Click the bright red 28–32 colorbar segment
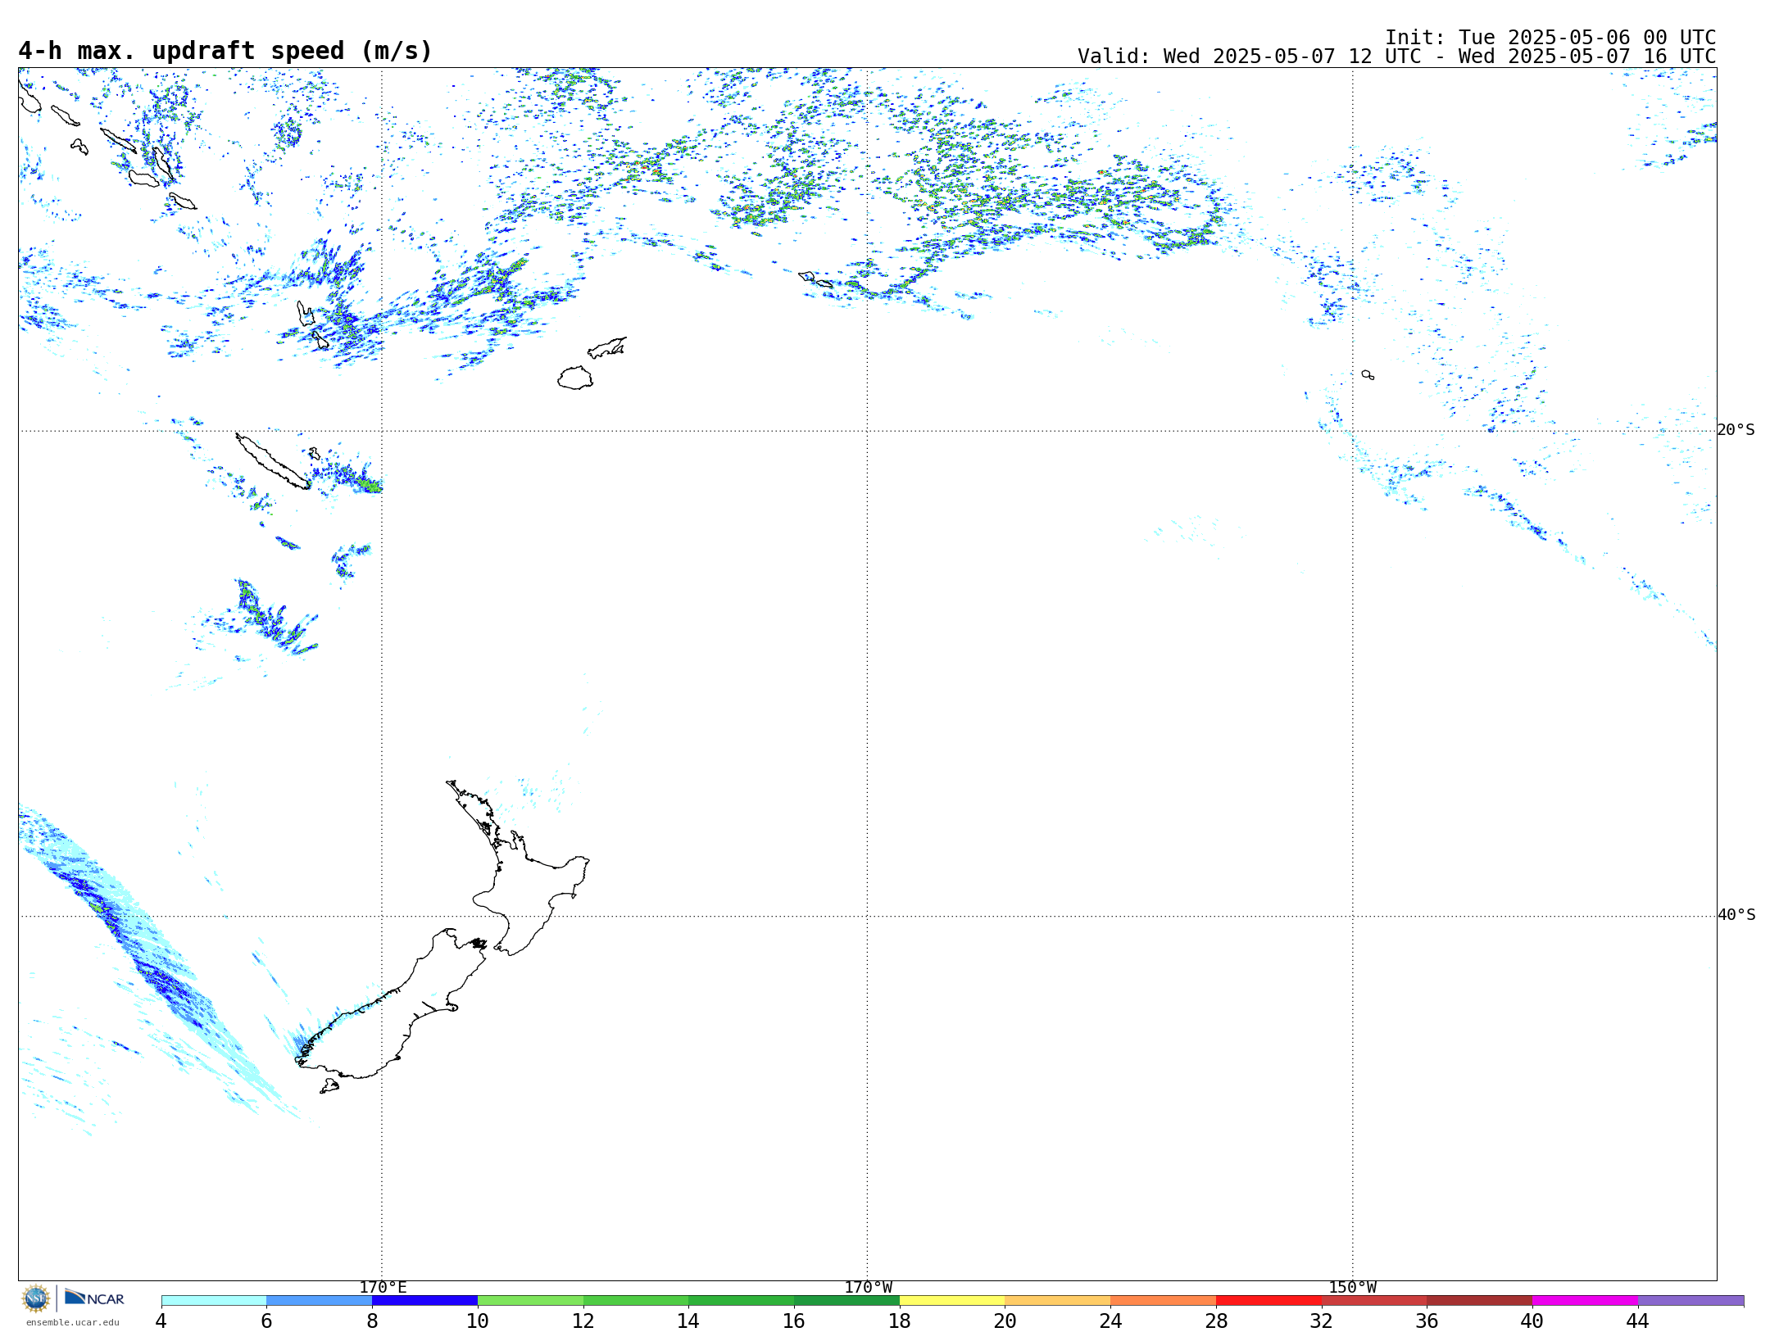Image resolution: width=1770 pixels, height=1332 pixels. pyautogui.click(x=1269, y=1300)
